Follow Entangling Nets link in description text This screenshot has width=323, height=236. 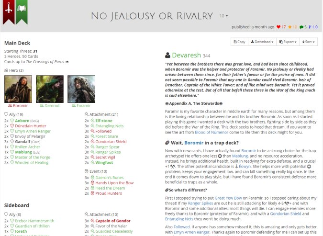click(x=179, y=219)
